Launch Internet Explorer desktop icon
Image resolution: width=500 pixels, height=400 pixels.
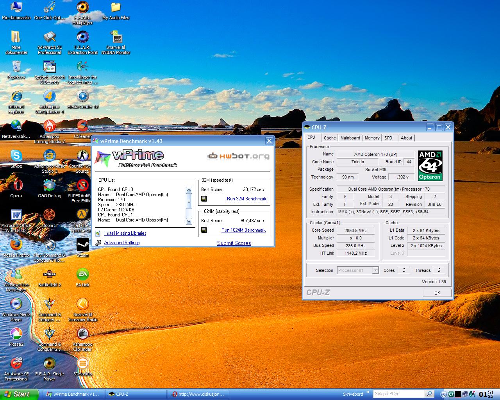coord(16,96)
